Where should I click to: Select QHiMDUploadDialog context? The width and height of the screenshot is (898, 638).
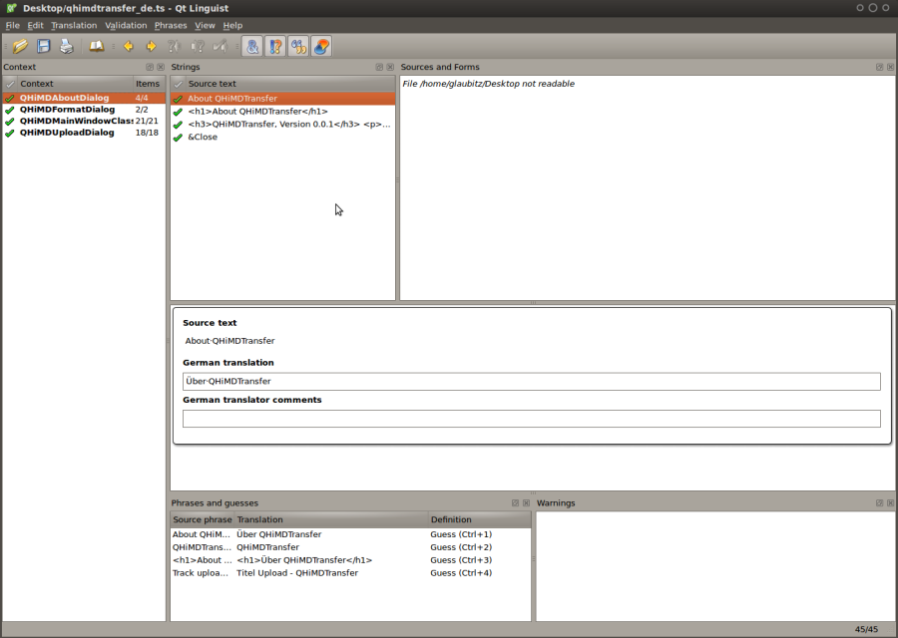[67, 133]
